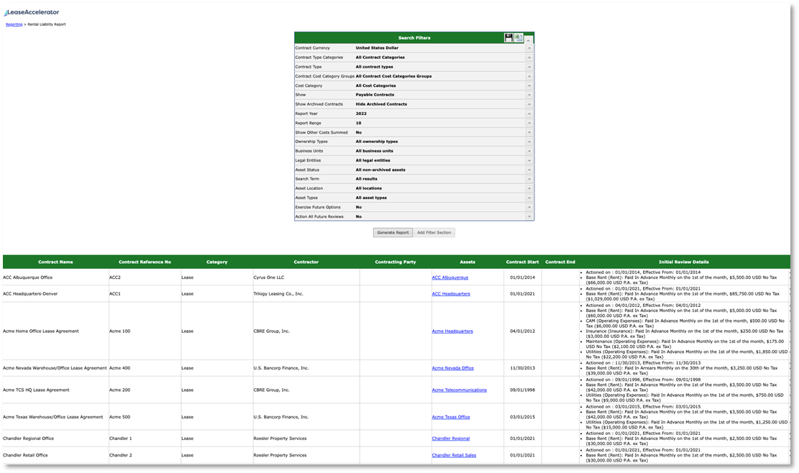The height and width of the screenshot is (473, 799).
Task: Click the Category column header
Action: coord(216,262)
